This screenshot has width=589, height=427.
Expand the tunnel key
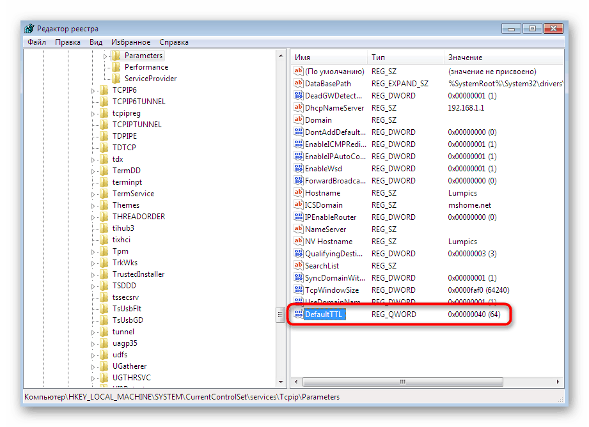(93, 332)
